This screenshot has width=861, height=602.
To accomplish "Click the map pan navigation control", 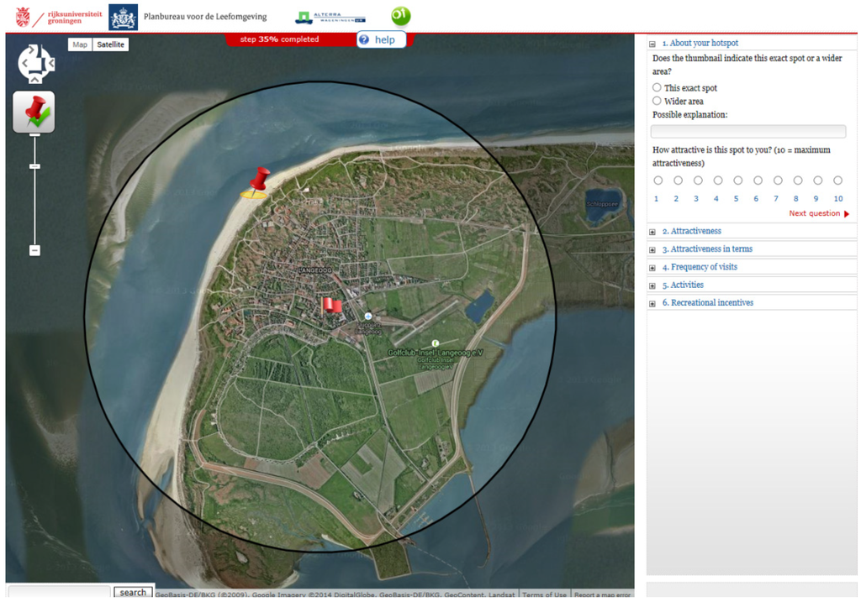I will (35, 63).
